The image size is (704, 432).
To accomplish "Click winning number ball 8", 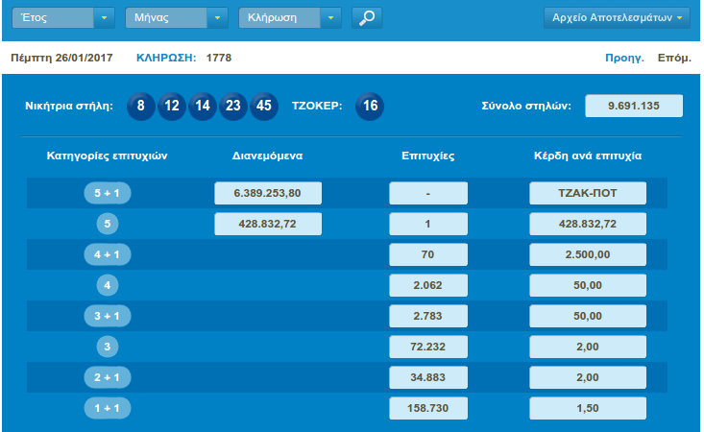I will click(140, 106).
